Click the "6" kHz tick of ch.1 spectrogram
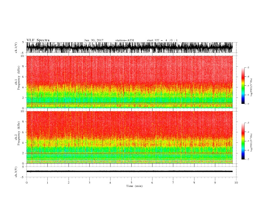Viewport: 266px width, 205px height. pyautogui.click(x=23, y=77)
